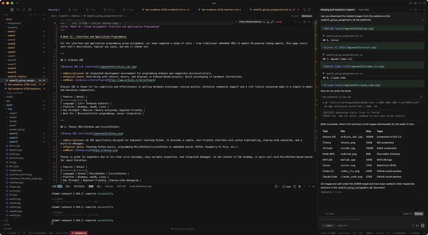Click the chat message input field
Image resolution: width=428 pixels, height=235 pixels.
(357, 219)
